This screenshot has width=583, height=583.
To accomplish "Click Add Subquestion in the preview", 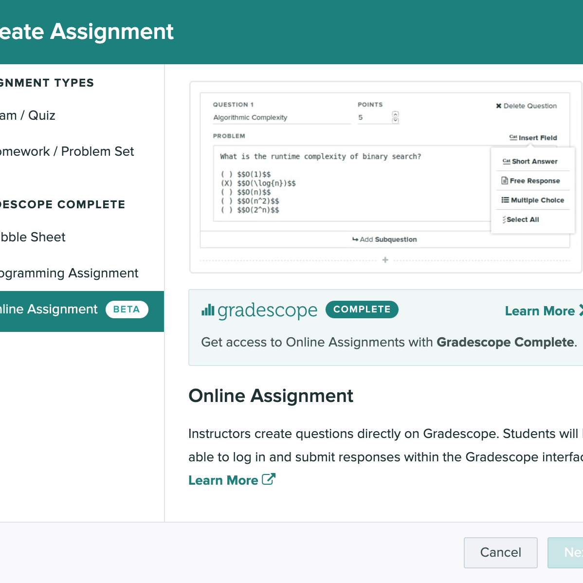I will click(385, 239).
